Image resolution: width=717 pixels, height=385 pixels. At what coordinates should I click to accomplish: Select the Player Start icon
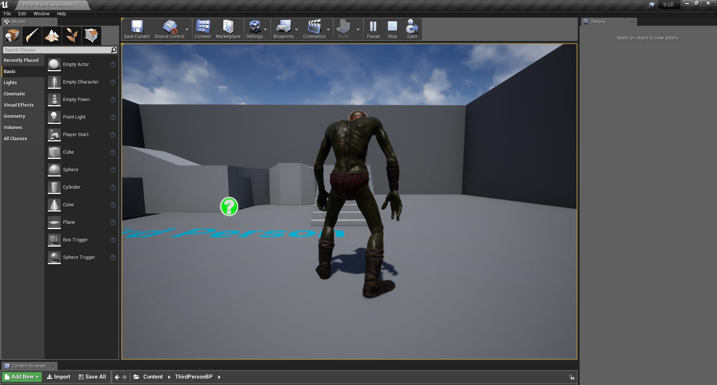(54, 135)
